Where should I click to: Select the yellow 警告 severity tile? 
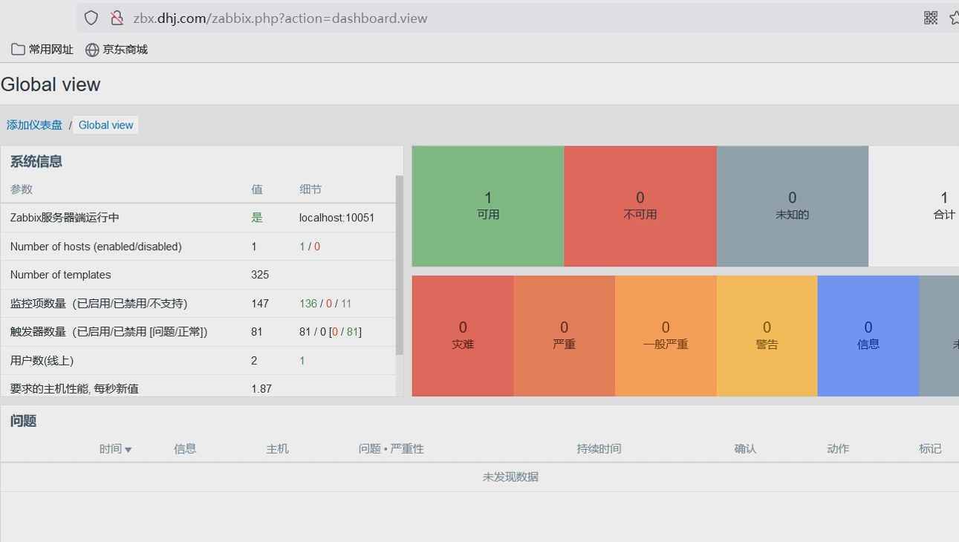coord(767,336)
